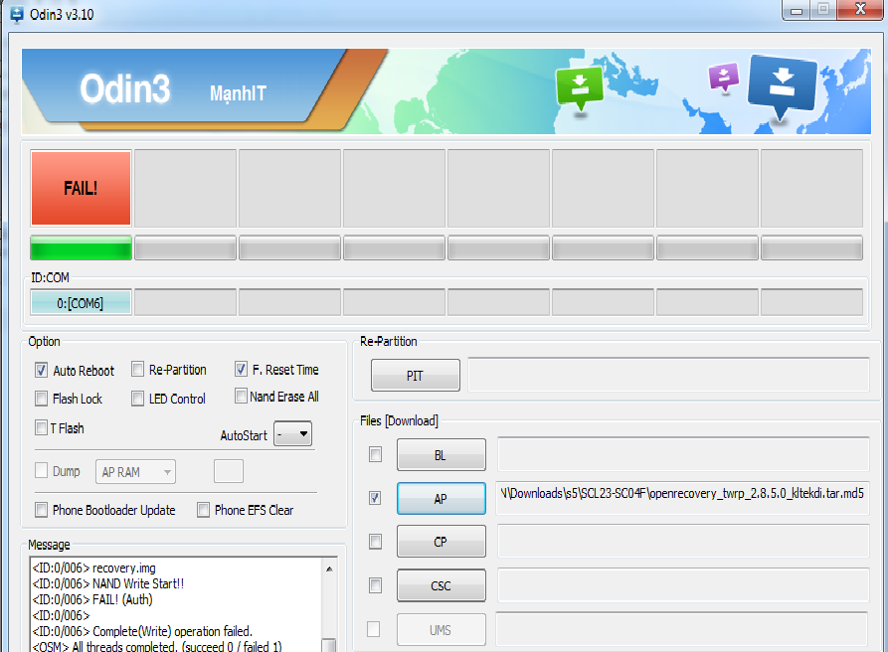Click the AP file button
888x652 pixels.
click(x=442, y=498)
